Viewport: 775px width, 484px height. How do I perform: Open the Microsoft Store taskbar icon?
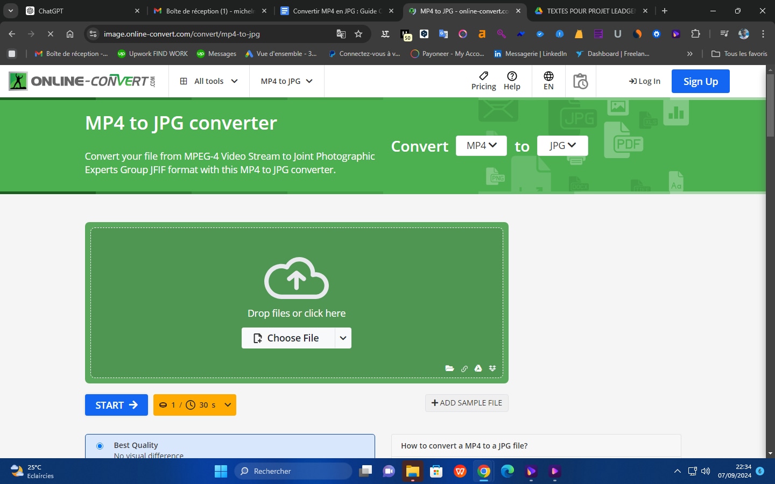pyautogui.click(x=436, y=471)
